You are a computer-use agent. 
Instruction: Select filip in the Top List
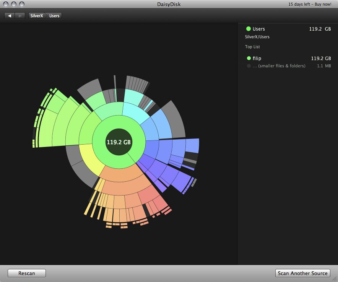pos(257,59)
